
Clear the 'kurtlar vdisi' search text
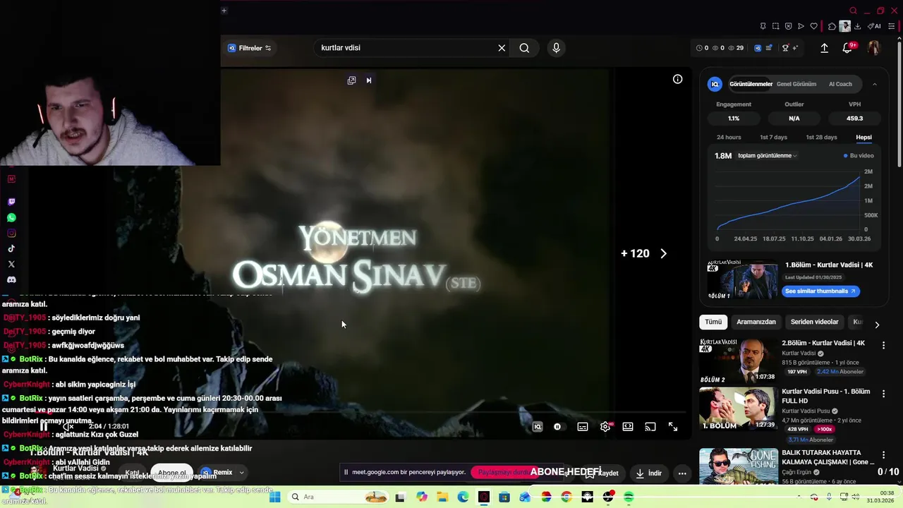(x=502, y=48)
